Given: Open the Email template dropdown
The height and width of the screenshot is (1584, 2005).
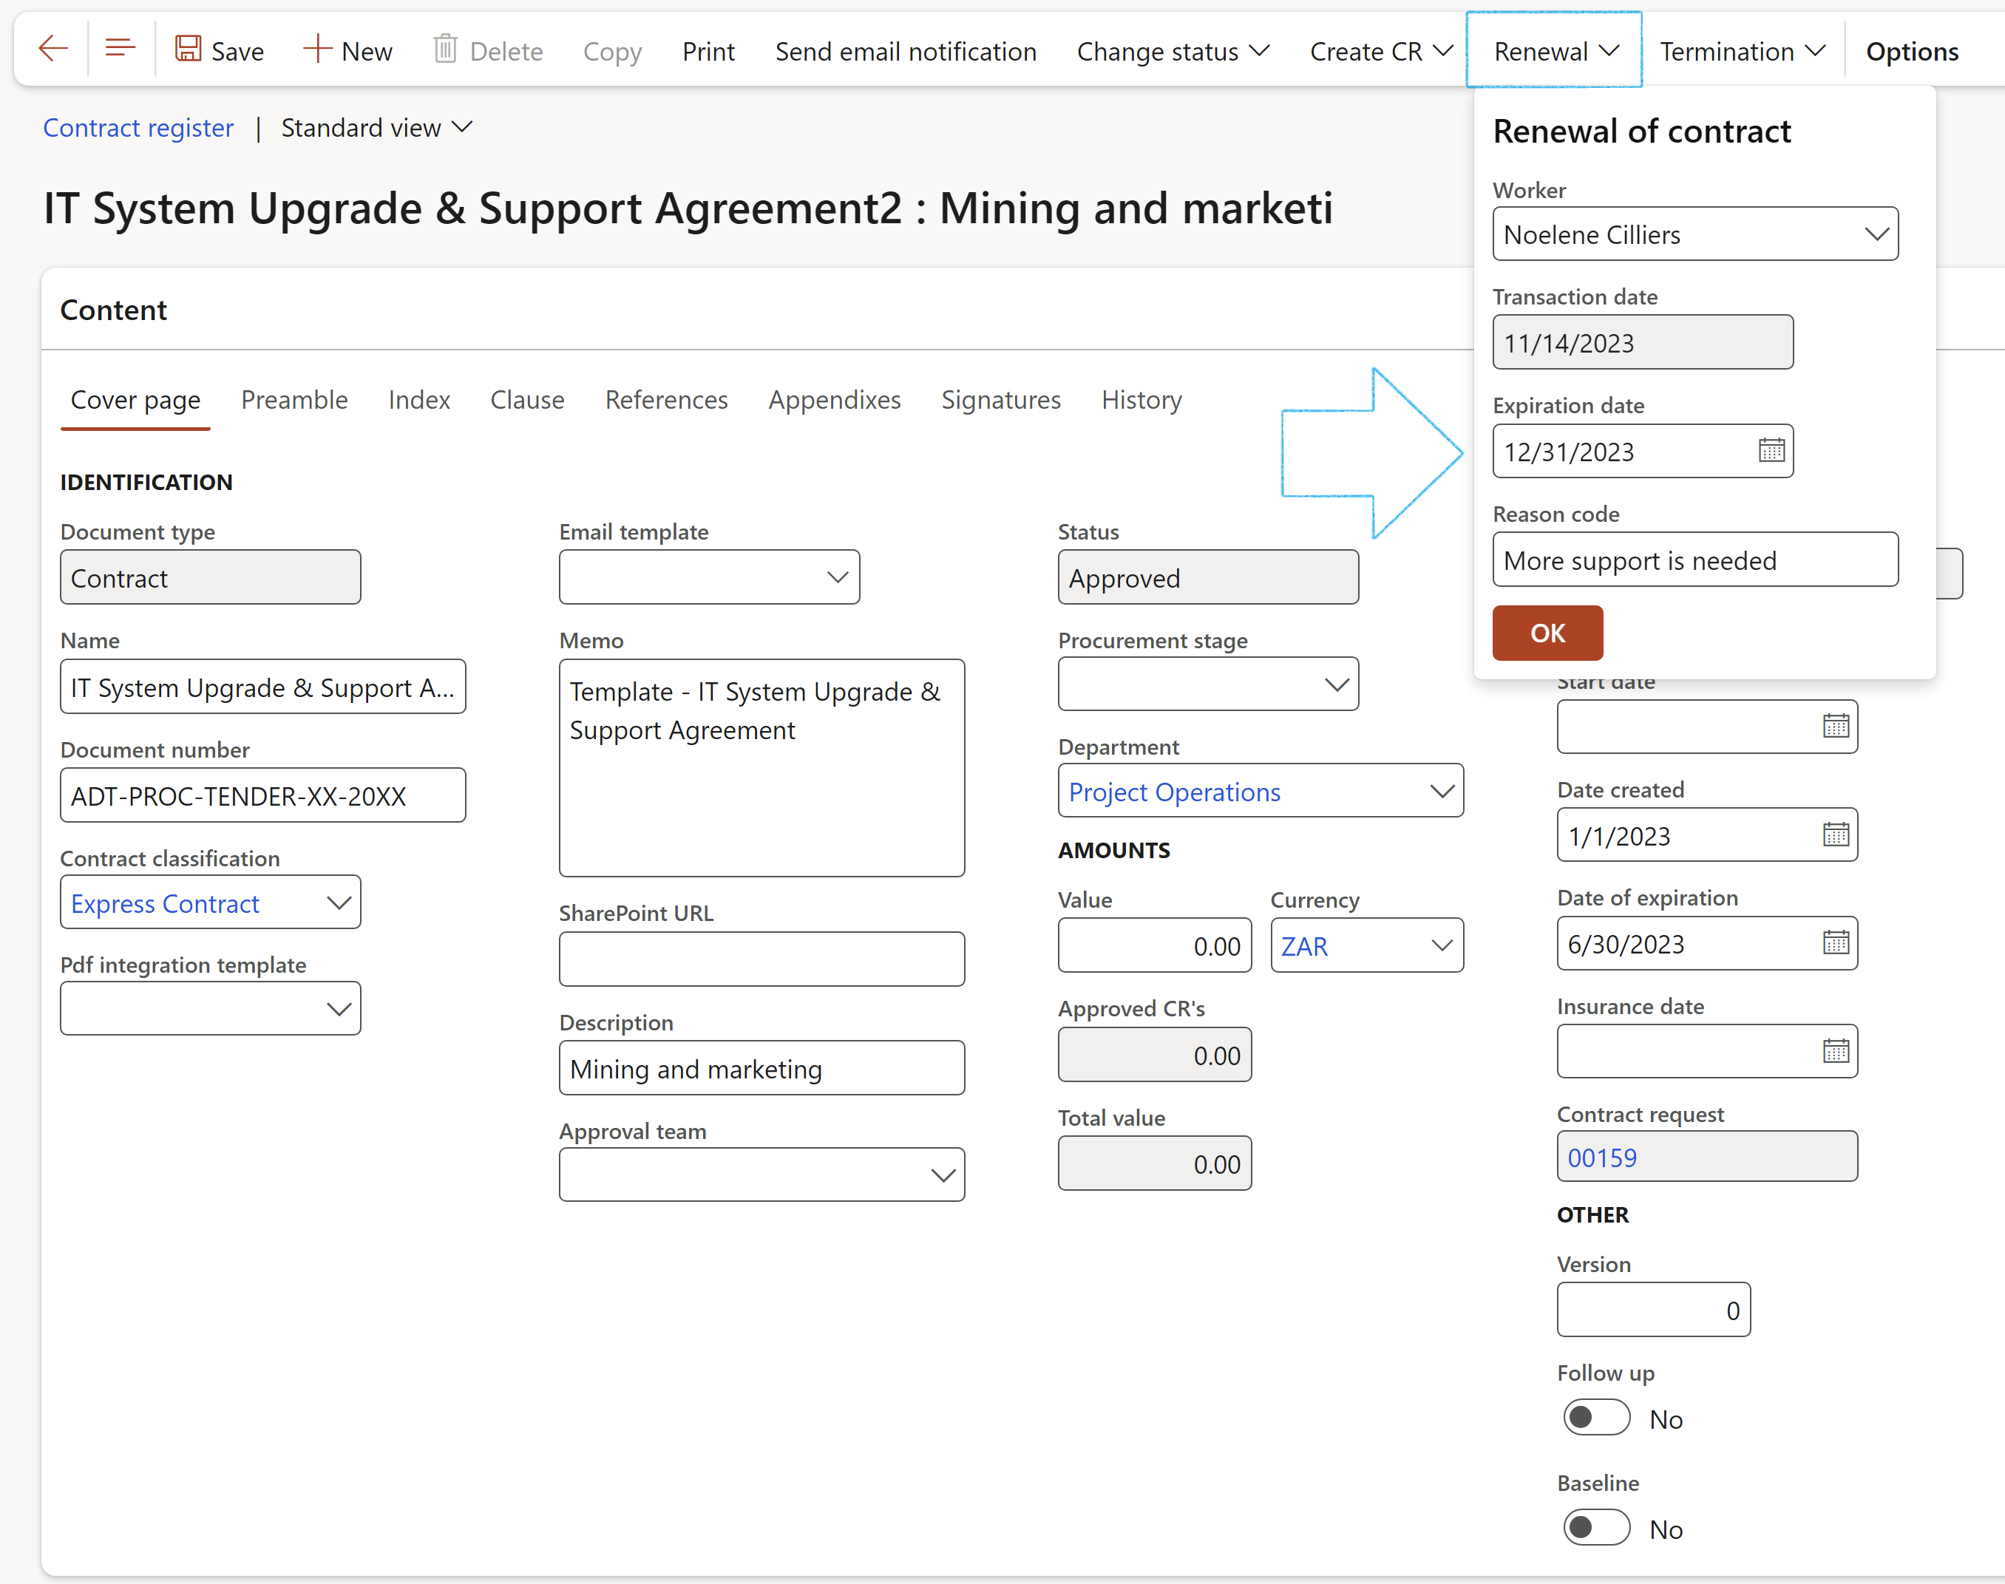Looking at the screenshot, I should (838, 578).
